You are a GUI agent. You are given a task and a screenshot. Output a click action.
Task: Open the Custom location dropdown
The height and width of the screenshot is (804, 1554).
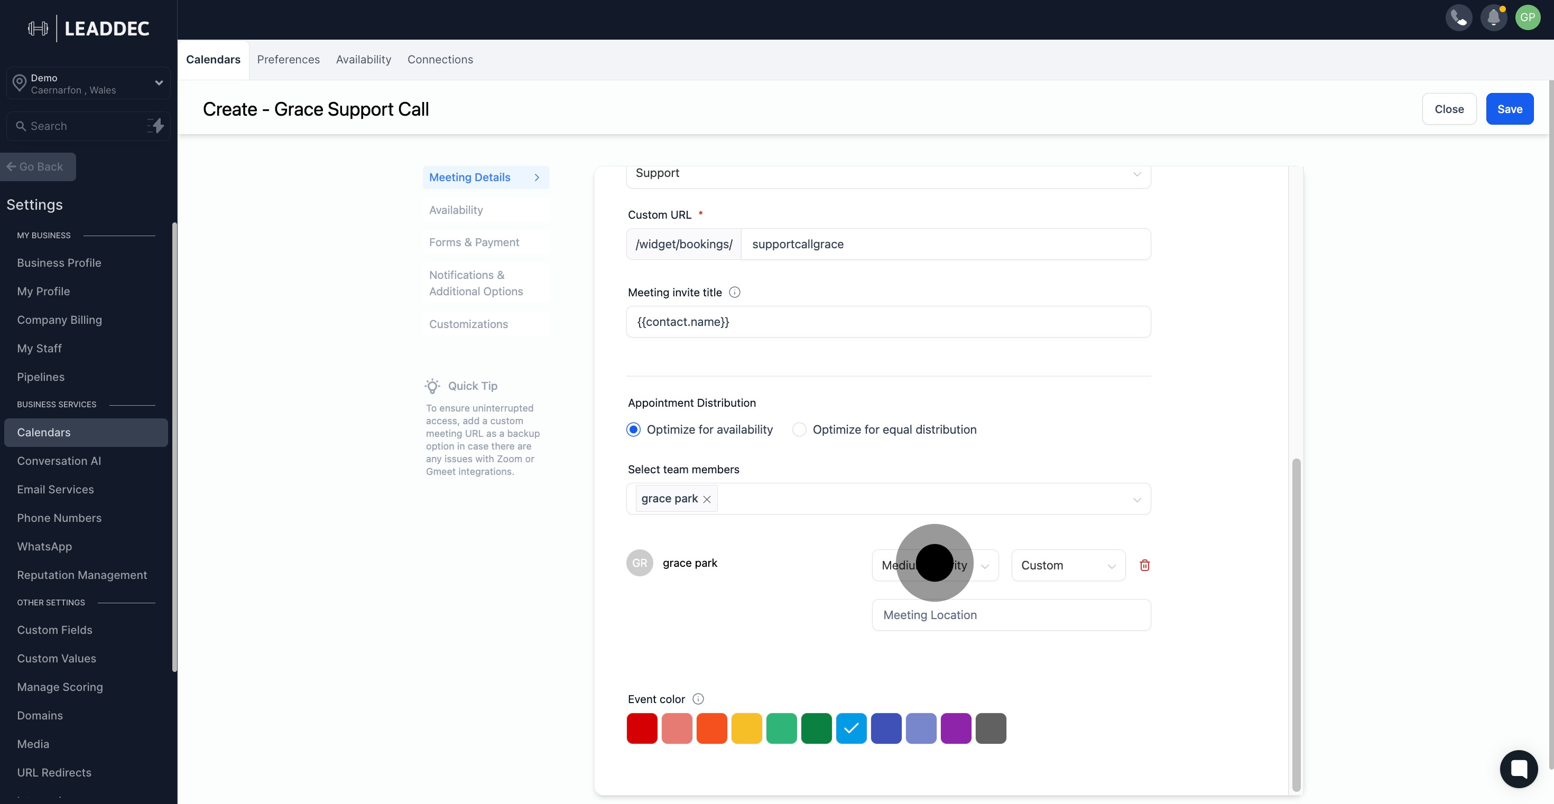click(x=1068, y=565)
